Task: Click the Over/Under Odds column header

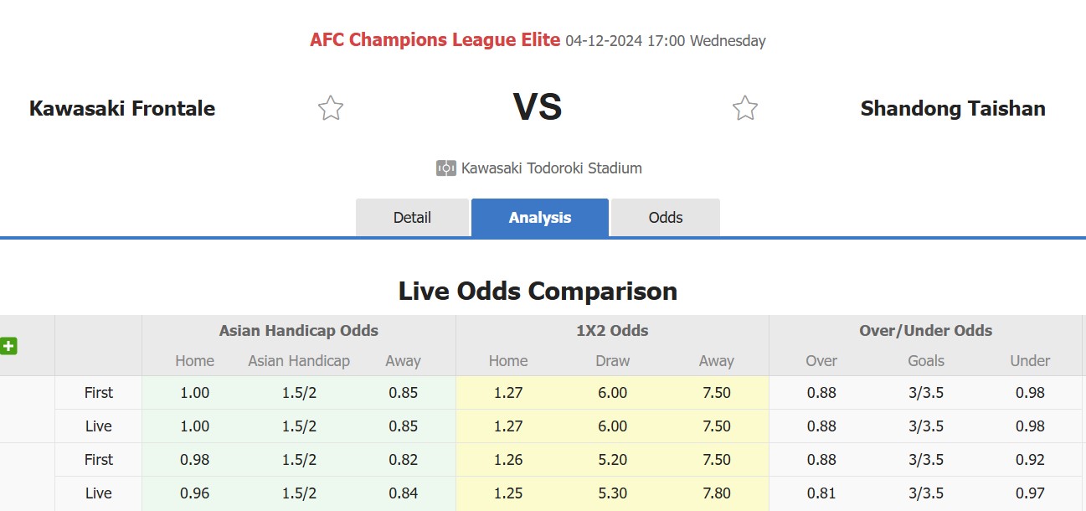Action: click(926, 331)
